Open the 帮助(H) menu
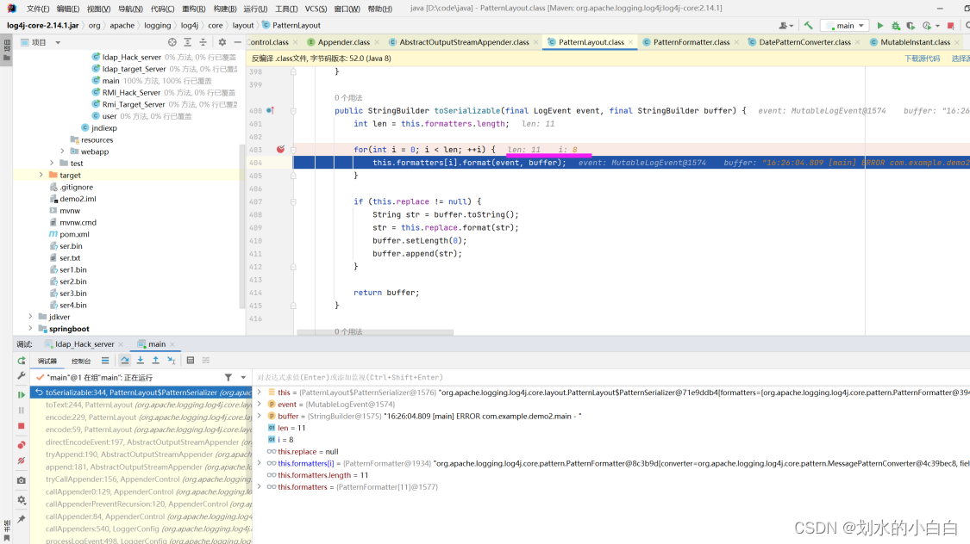Screen dimensions: 970x544 [380, 9]
